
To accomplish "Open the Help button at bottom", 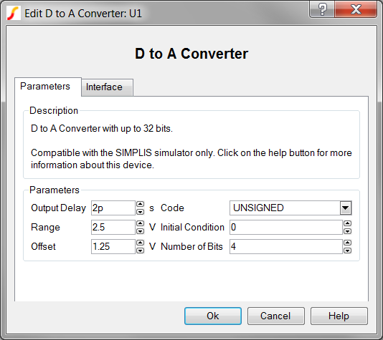I will [x=339, y=316].
